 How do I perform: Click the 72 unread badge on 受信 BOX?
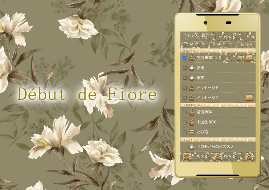click(249, 58)
